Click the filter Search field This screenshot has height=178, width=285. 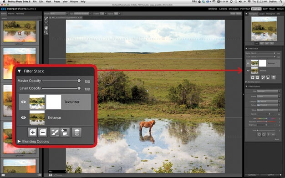tap(20, 18)
